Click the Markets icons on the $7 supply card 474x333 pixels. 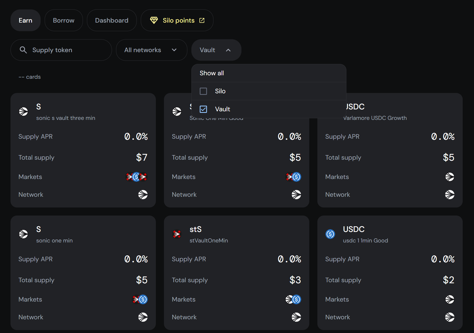[137, 177]
